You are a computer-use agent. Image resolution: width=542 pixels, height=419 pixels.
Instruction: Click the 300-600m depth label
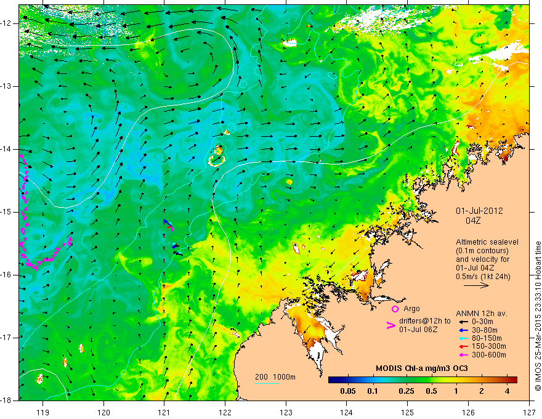point(489,355)
